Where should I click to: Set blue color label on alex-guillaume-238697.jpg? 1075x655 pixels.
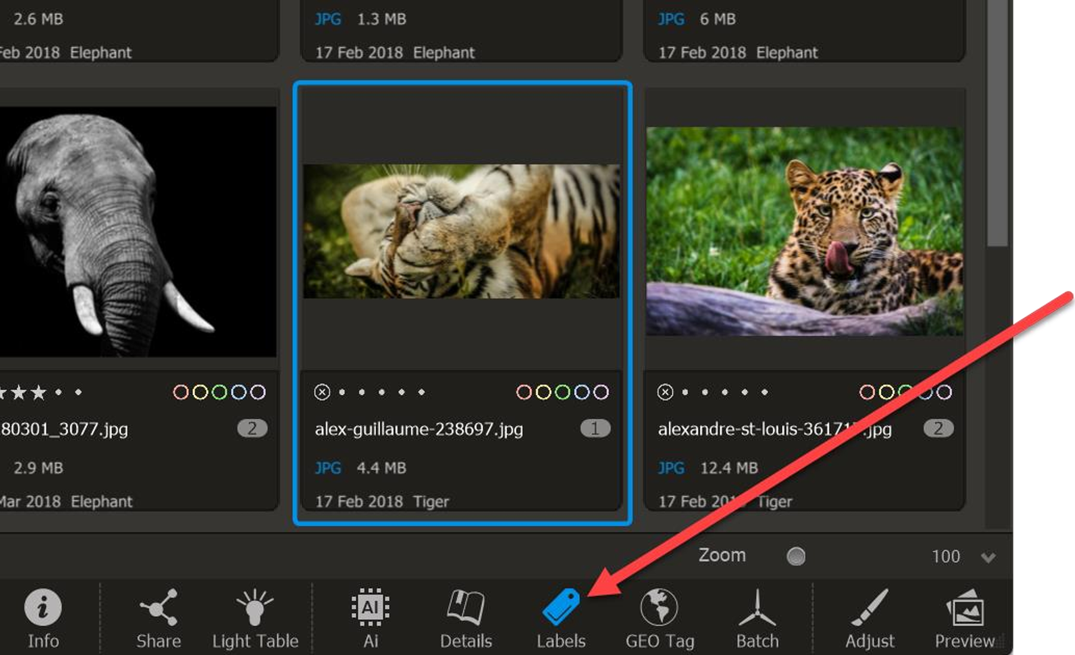tap(582, 392)
